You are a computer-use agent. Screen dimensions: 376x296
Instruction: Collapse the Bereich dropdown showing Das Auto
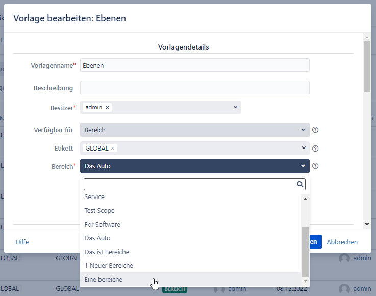pos(303,166)
